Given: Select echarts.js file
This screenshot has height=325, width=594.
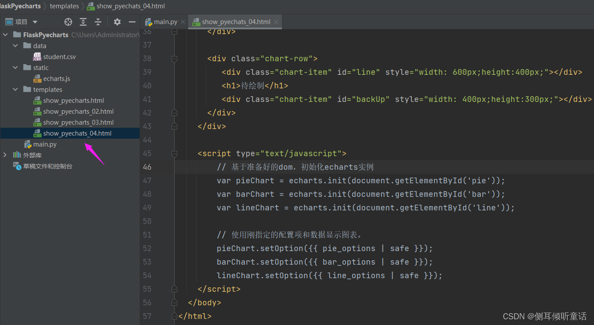Looking at the screenshot, I should (x=56, y=78).
